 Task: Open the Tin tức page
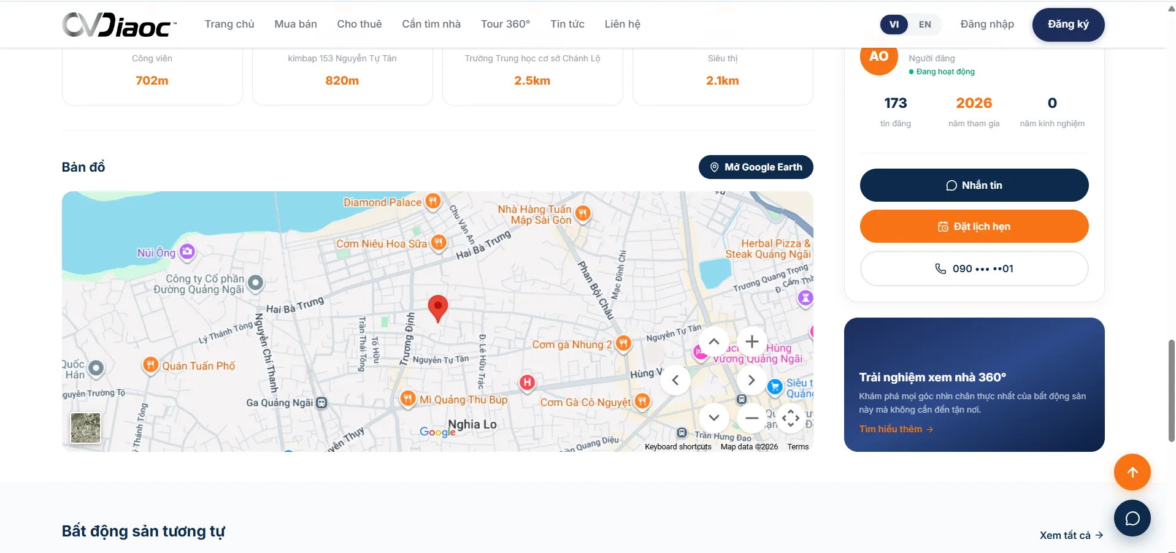point(567,24)
